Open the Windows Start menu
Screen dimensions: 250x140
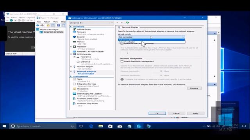[4, 126]
